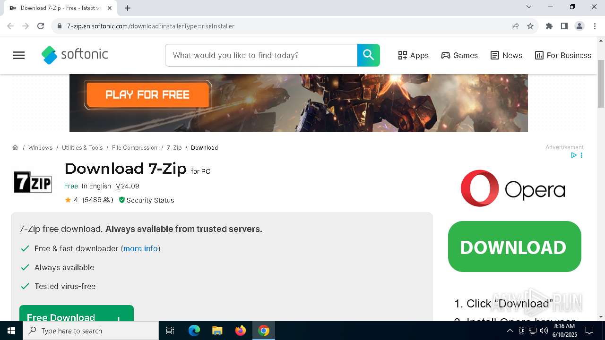
Task: Click the Opera logo advertisement
Action: coord(513,188)
